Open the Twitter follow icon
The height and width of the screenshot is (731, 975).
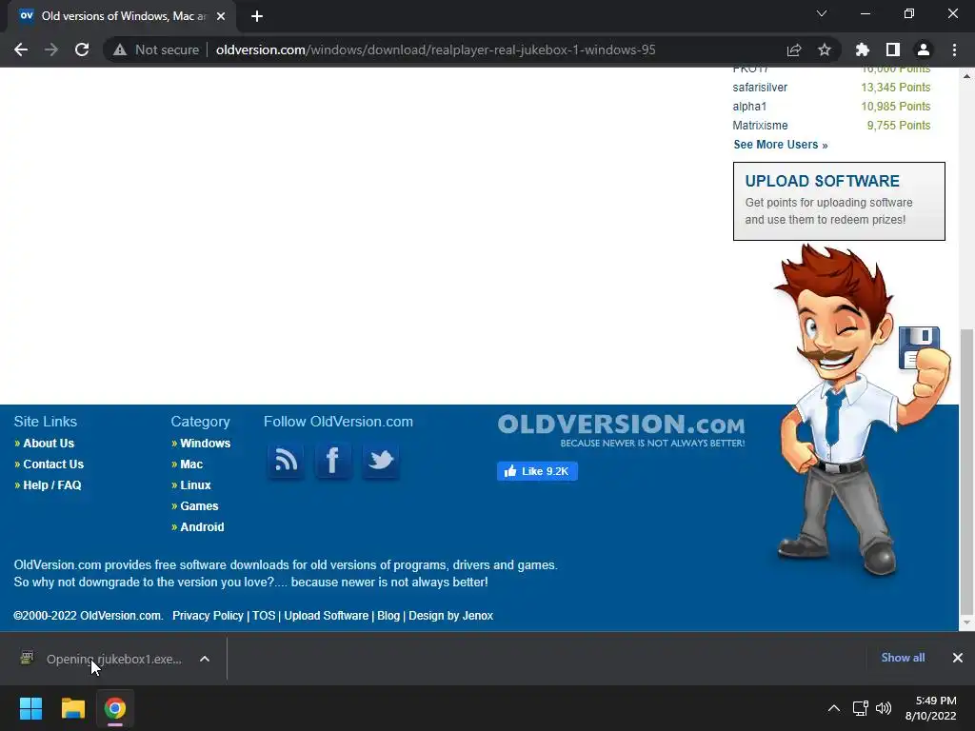click(381, 461)
